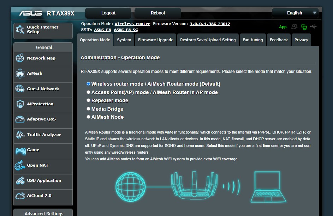Open AiProtection menu label
The height and width of the screenshot is (216, 333).
click(40, 104)
